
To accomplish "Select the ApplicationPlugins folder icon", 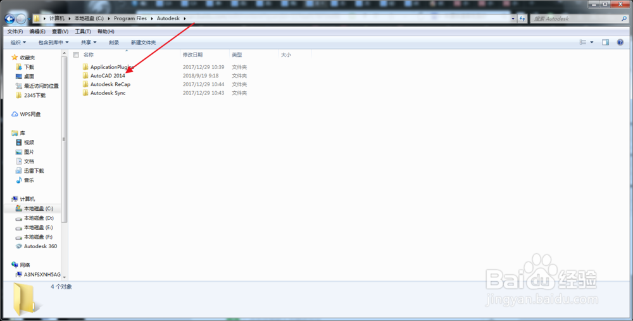I will (85, 66).
